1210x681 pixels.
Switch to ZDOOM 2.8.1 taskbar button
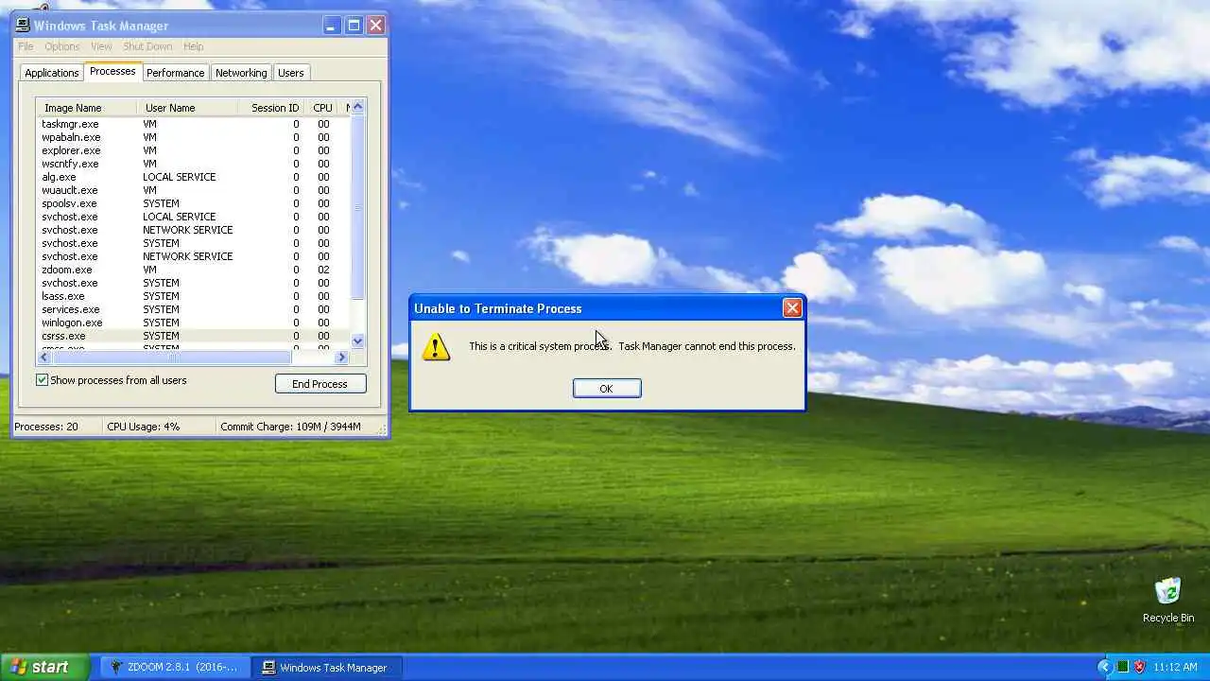pyautogui.click(x=175, y=667)
